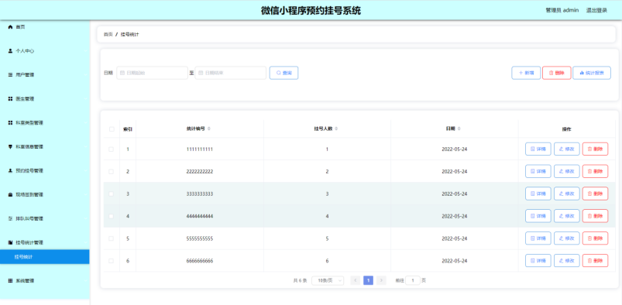This screenshot has height=305, width=622.
Task: Click 删除 for row 5555555555
Action: pyautogui.click(x=595, y=238)
